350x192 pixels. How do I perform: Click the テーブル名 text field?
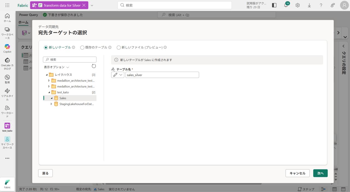[x=162, y=75]
